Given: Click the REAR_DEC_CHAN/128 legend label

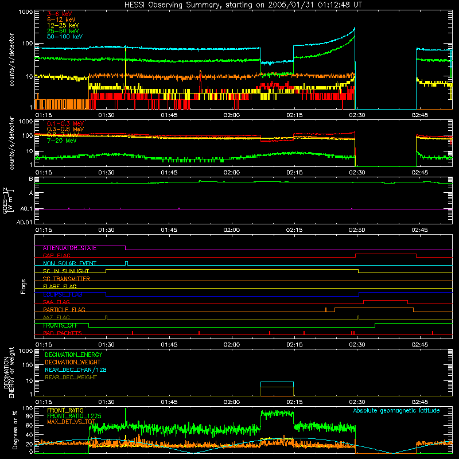Looking at the screenshot, I should (x=76, y=370).
